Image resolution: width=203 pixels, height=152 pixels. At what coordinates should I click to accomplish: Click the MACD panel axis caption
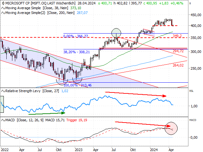(193, 120)
